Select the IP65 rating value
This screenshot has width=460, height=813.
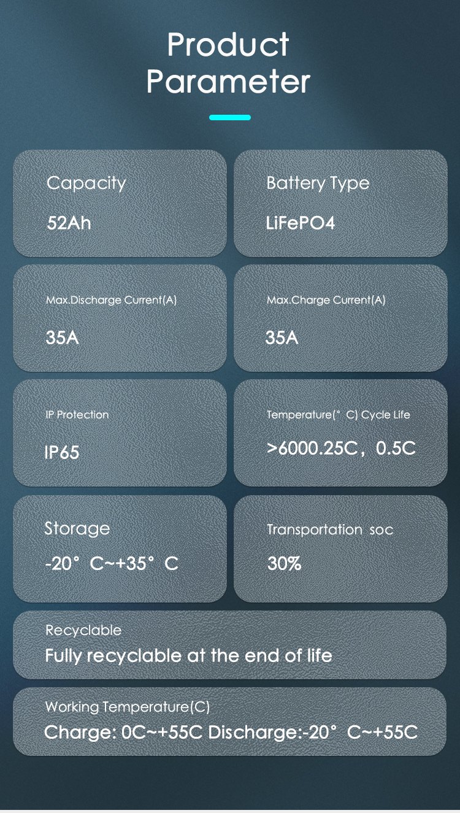[62, 453]
